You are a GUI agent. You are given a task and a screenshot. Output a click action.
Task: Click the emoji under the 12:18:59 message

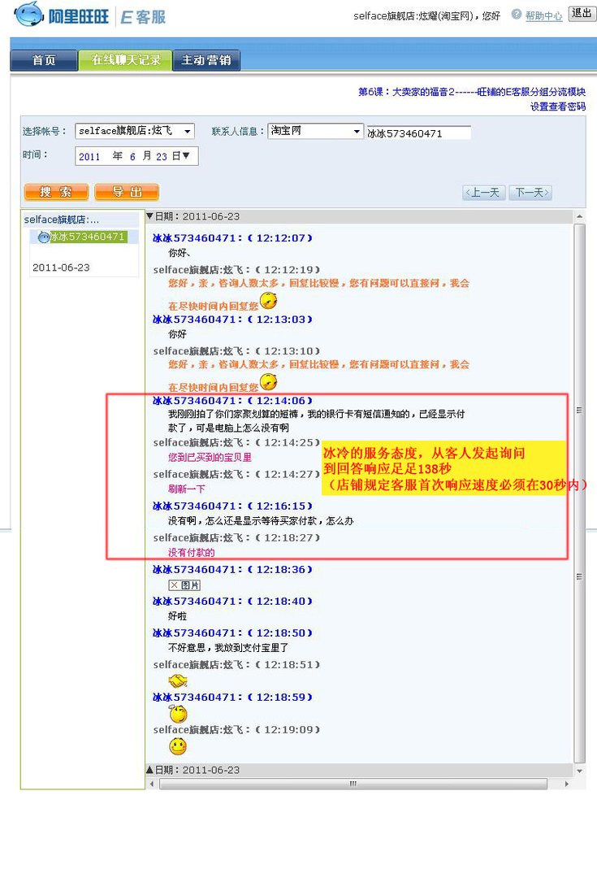click(x=178, y=714)
